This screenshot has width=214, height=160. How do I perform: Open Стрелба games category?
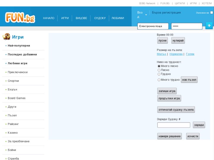click(x=13, y=159)
